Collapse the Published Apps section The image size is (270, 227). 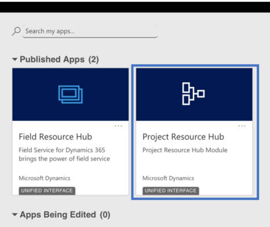(x=15, y=59)
